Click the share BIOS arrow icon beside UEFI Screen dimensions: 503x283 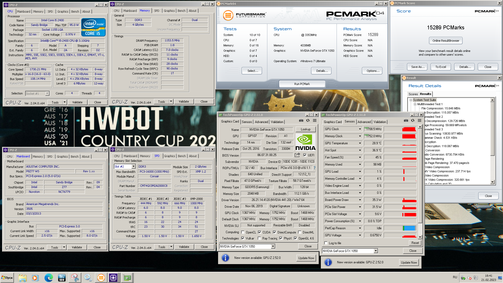297,155
